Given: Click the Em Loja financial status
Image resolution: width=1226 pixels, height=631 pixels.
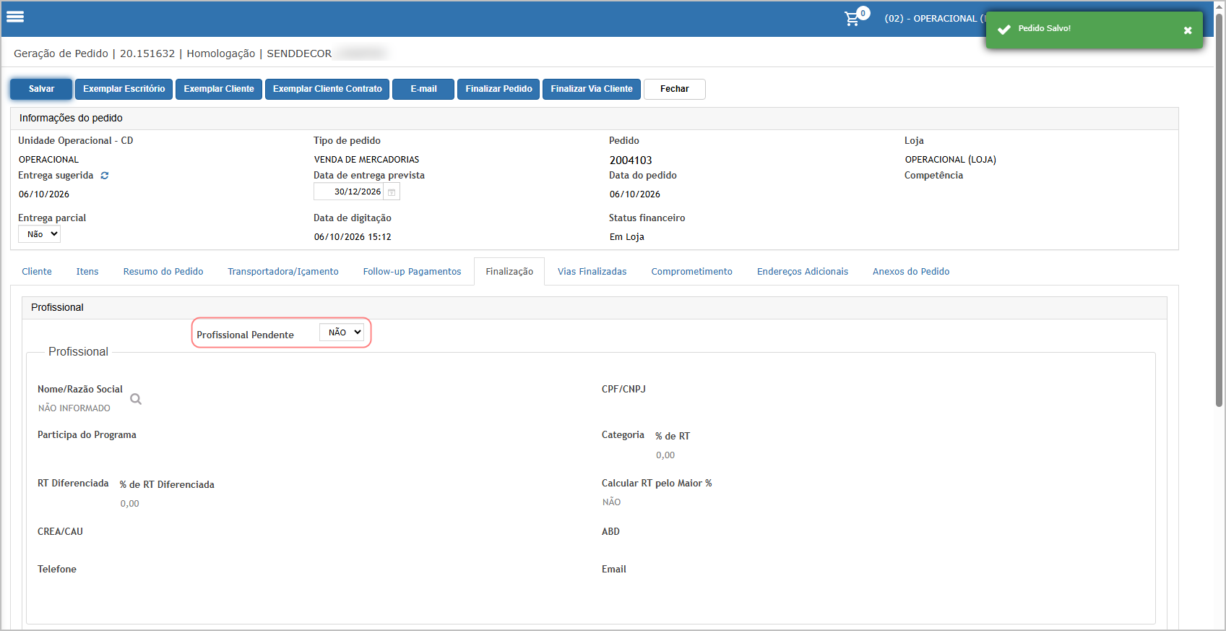Looking at the screenshot, I should [627, 237].
